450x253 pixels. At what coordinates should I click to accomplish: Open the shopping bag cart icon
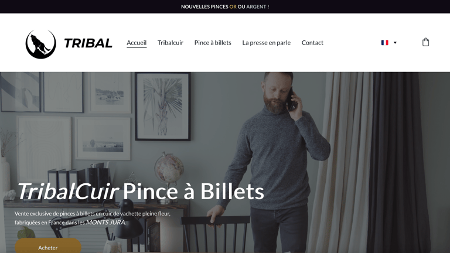pyautogui.click(x=425, y=42)
